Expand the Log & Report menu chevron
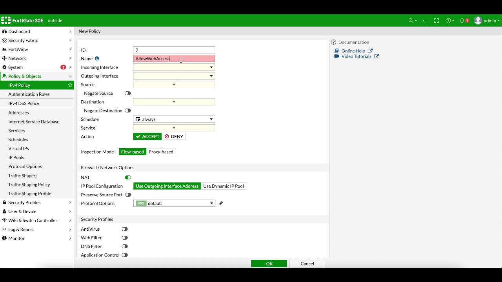Image resolution: width=502 pixels, height=282 pixels. (x=70, y=230)
